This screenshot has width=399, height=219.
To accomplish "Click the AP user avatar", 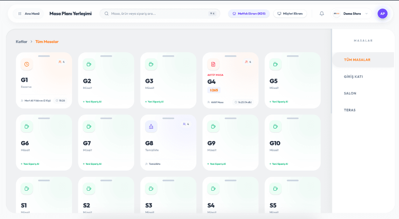I will pos(383,14).
